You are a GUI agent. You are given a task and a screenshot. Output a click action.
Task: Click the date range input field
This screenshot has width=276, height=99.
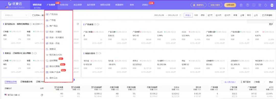click(168, 15)
